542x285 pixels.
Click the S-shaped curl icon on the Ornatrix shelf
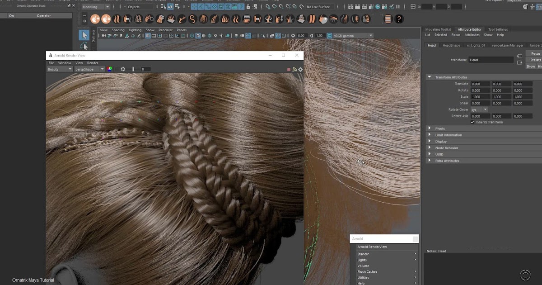coord(192,19)
